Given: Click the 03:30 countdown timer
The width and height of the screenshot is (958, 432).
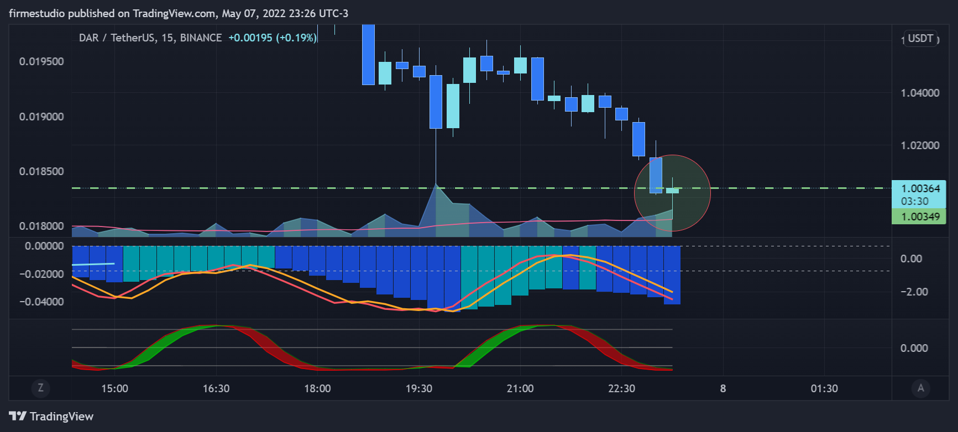Looking at the screenshot, I should [915, 202].
